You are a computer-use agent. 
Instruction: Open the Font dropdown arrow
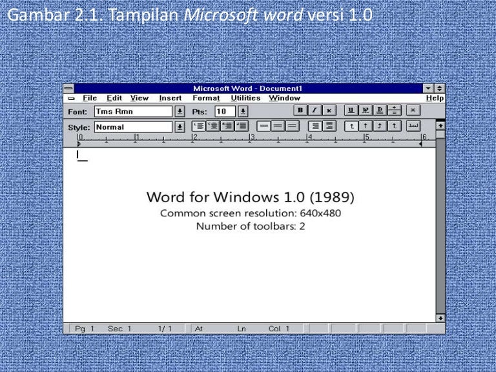(x=180, y=112)
